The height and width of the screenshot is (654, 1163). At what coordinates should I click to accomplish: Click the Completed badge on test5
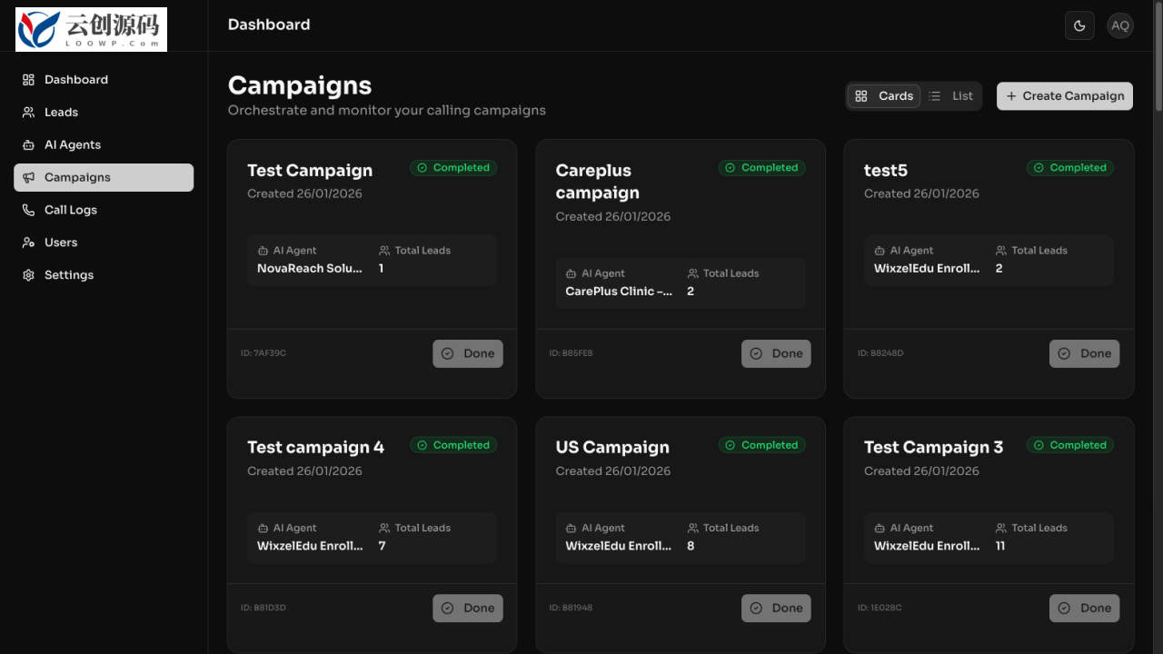[1070, 168]
